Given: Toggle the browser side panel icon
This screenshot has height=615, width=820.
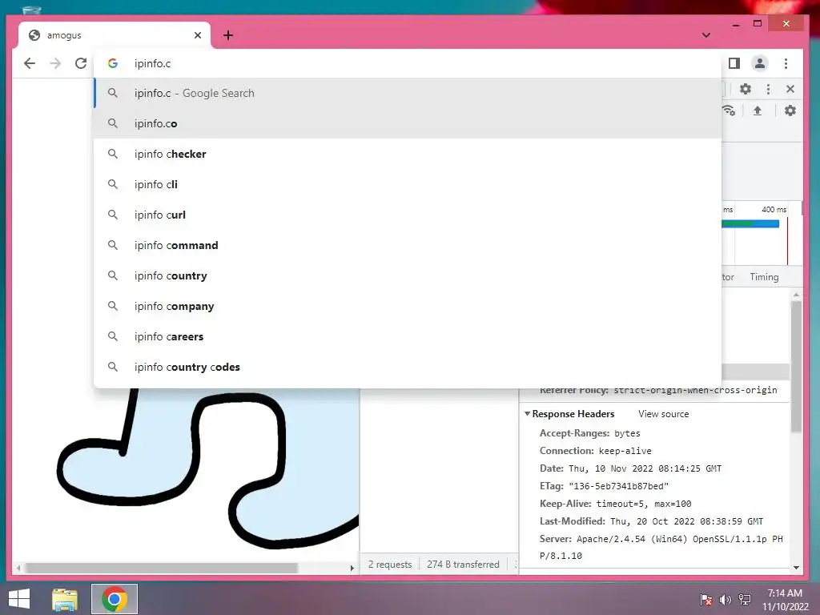Looking at the screenshot, I should point(734,63).
